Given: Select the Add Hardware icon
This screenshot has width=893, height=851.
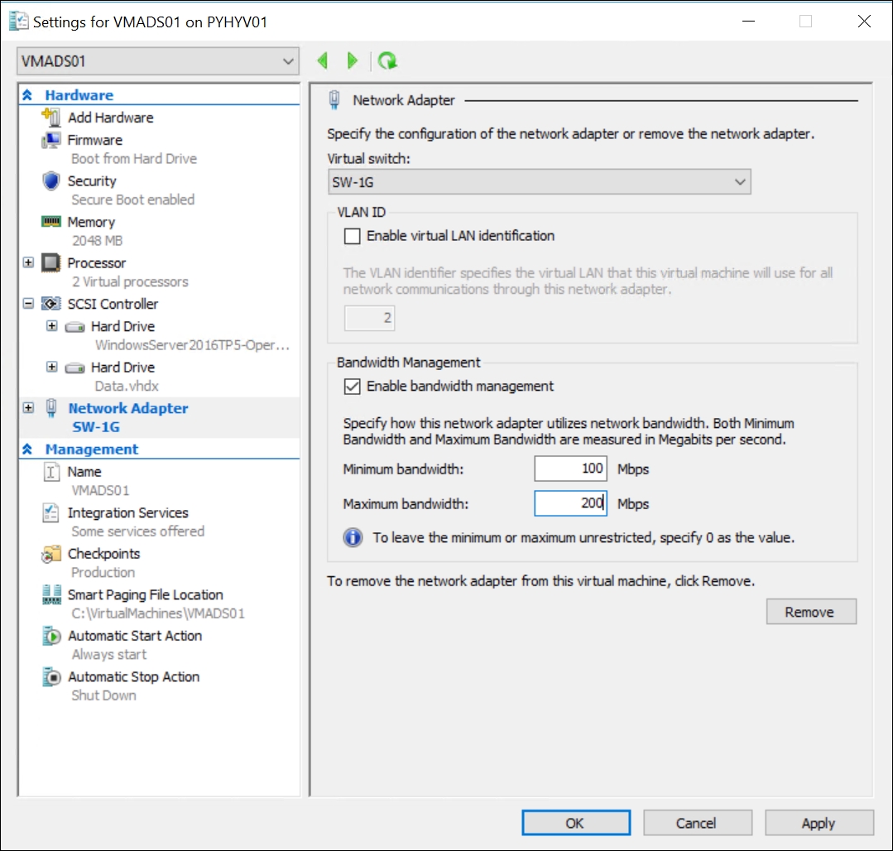Looking at the screenshot, I should coord(52,118).
